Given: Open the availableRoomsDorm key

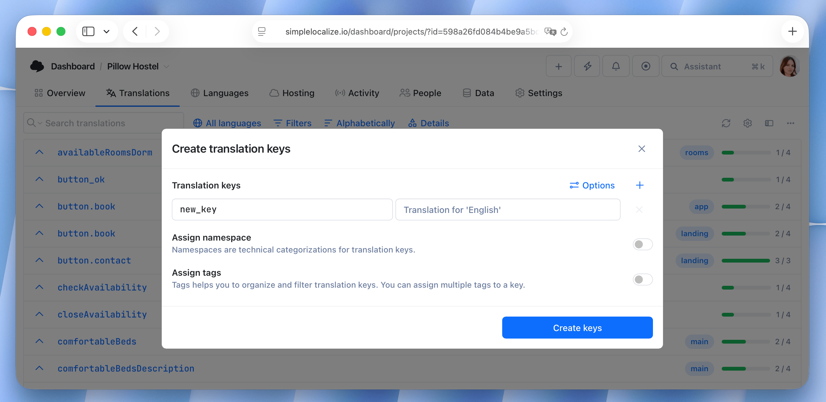Looking at the screenshot, I should pyautogui.click(x=105, y=152).
